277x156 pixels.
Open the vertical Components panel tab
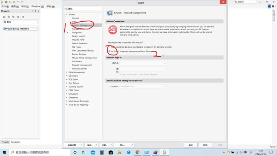pyautogui.click(x=274, y=15)
